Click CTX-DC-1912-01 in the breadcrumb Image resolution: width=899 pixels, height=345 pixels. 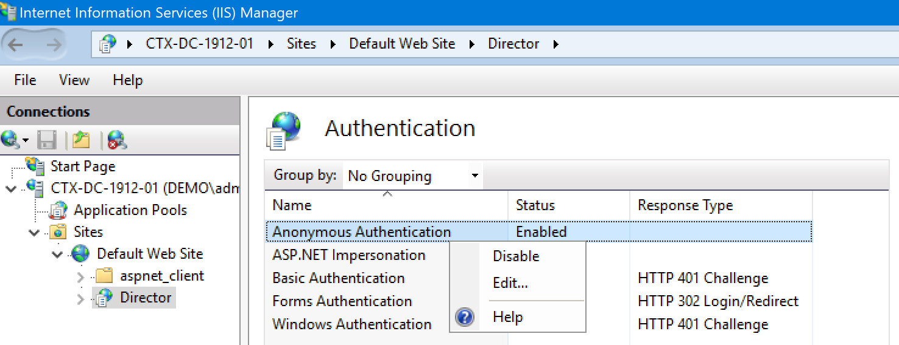200,44
